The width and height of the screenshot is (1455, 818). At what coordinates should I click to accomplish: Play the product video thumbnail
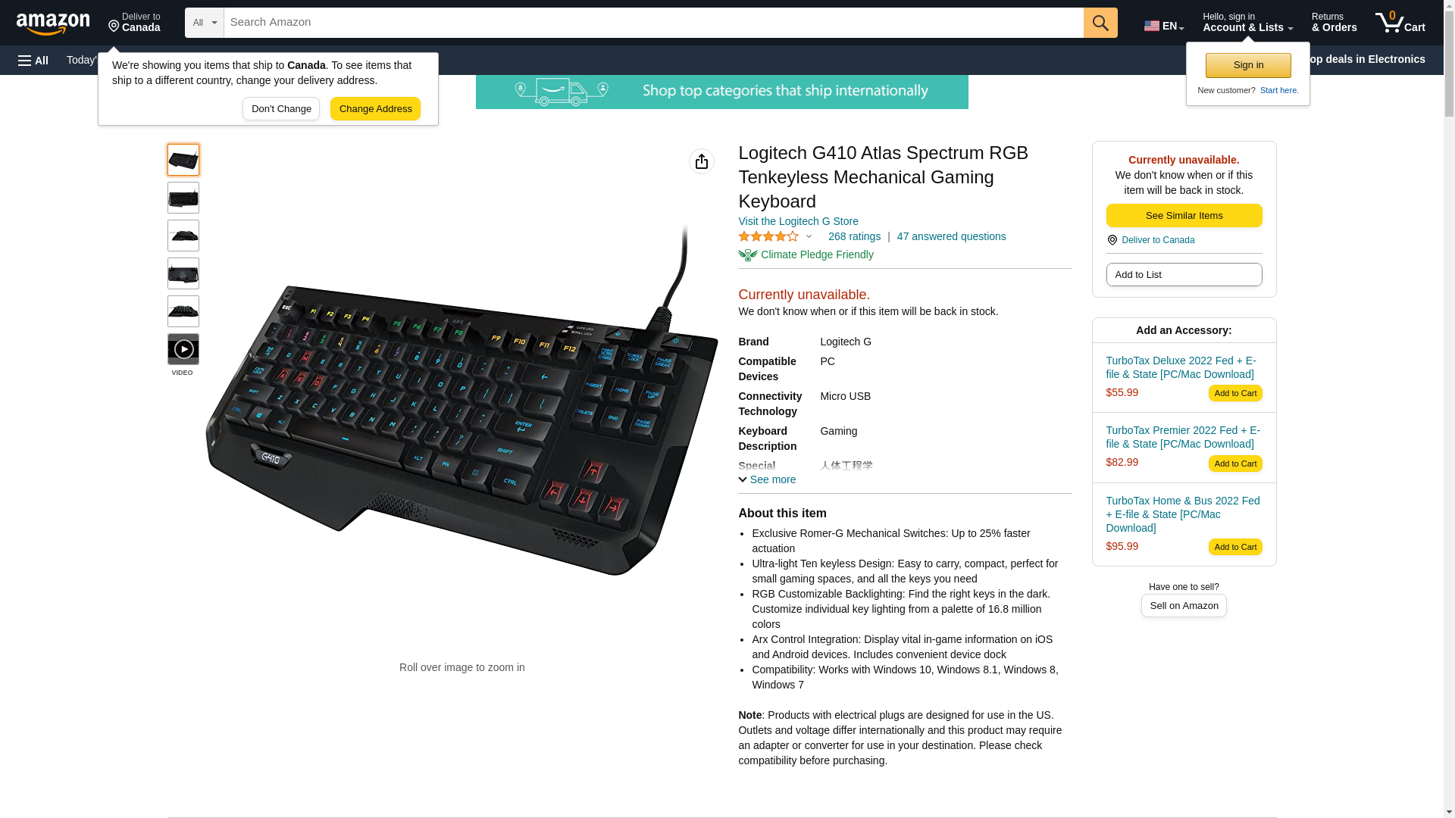pos(183,349)
